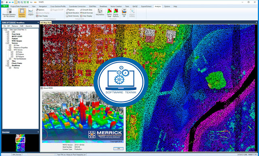
Task: Open the Navigation ribbon tab
Action: pyautogui.click(x=43, y=6)
